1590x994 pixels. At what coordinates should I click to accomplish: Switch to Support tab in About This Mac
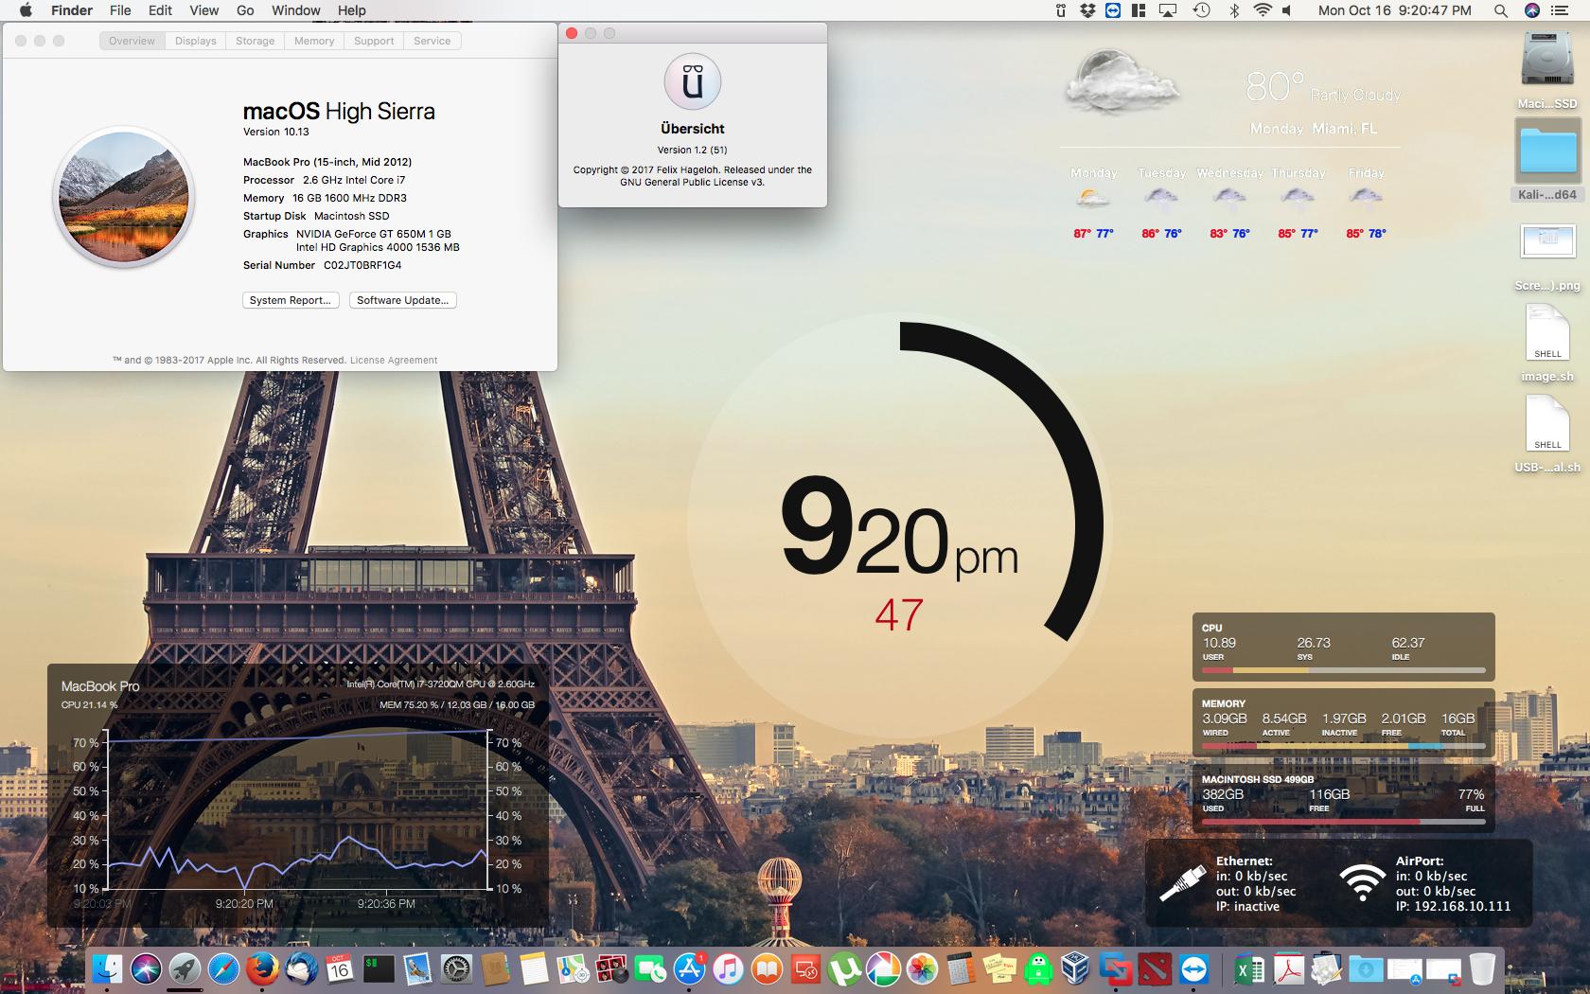pyautogui.click(x=374, y=41)
